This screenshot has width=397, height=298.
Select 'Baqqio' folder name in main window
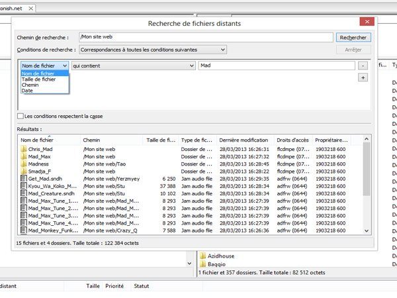point(216,264)
